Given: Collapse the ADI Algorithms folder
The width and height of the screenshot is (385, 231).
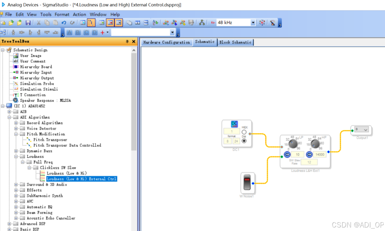Looking at the screenshot, I should pyautogui.click(x=9, y=117).
